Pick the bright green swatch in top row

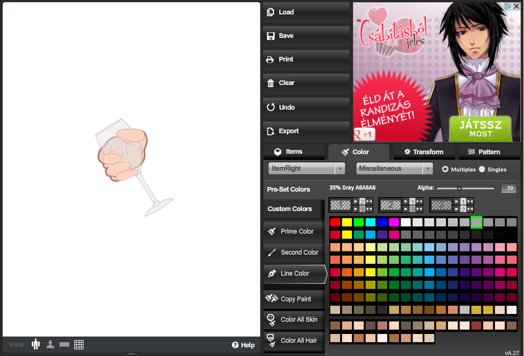[x=359, y=222]
